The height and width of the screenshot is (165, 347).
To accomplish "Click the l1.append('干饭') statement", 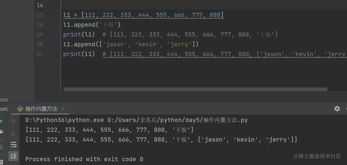I will (92, 25).
